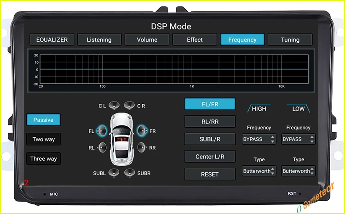Click the 10K graph axis label
Image resolution: width=345 pixels, height=214 pixels.
point(282,86)
